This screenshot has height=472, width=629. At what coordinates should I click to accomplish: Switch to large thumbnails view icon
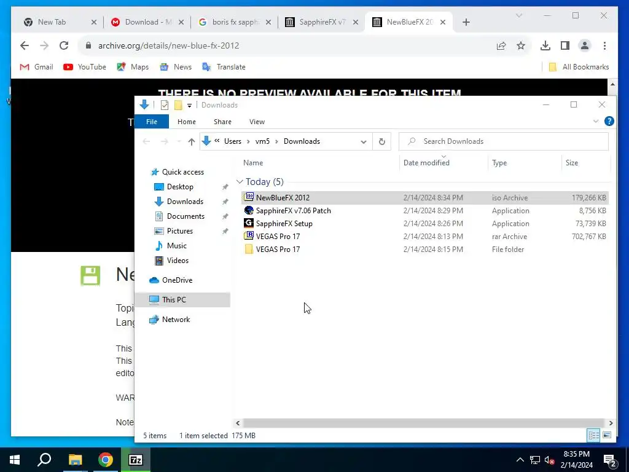607,435
